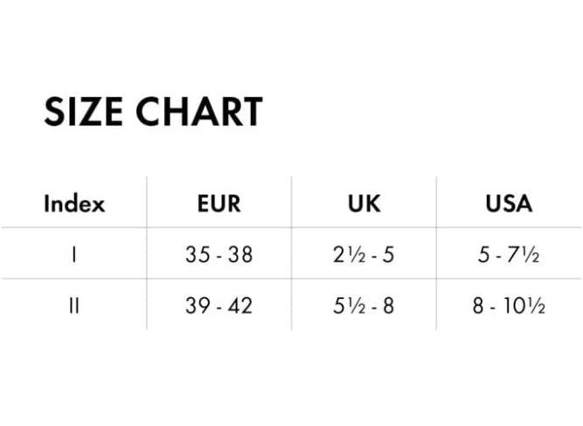The height and width of the screenshot is (426, 583).
Task: Click the number 42 in the EUR column
Action: tap(240, 306)
